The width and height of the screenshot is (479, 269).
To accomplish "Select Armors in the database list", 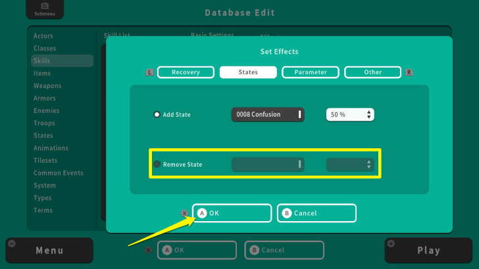I will (45, 98).
